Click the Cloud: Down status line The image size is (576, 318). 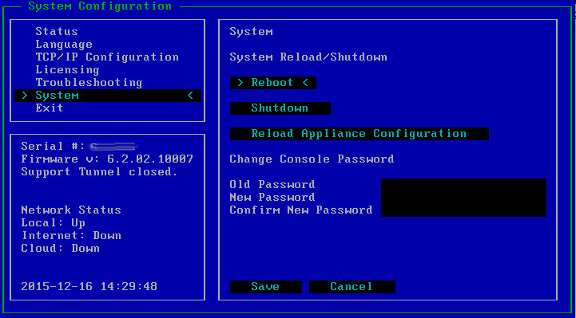(x=60, y=249)
